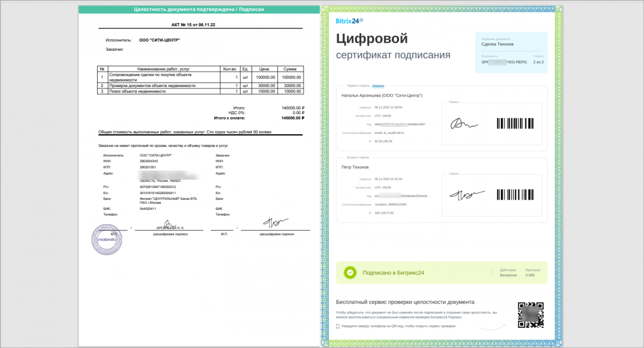The image size is (644, 348).
Task: Click the green verified seal badge icon
Action: point(350,273)
